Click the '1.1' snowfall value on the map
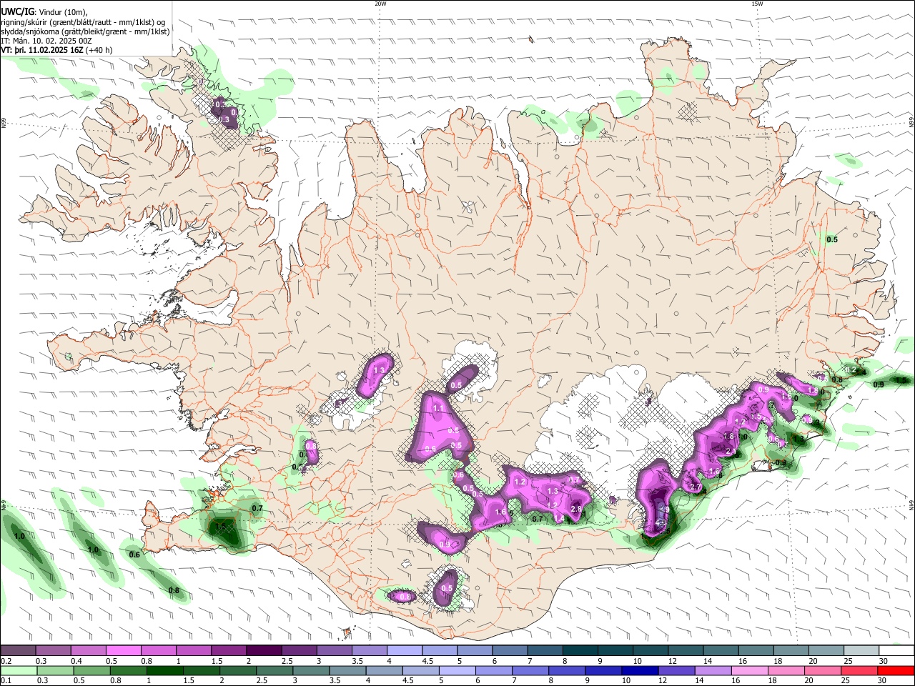Screen dimensions: 915x686 (x=439, y=408)
